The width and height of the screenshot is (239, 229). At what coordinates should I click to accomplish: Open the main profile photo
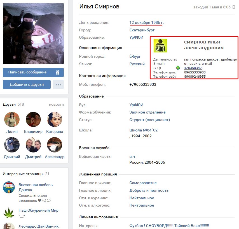[33, 34]
